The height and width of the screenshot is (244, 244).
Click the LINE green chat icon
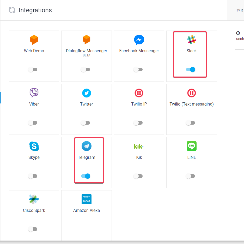pos(192,146)
